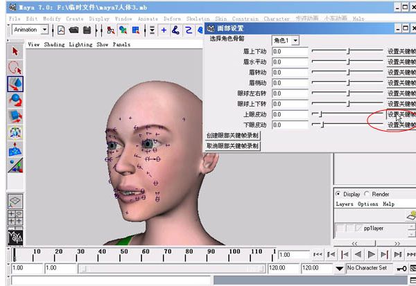The image size is (416, 286).
Task: Select the Render radio button
Action: point(367,194)
